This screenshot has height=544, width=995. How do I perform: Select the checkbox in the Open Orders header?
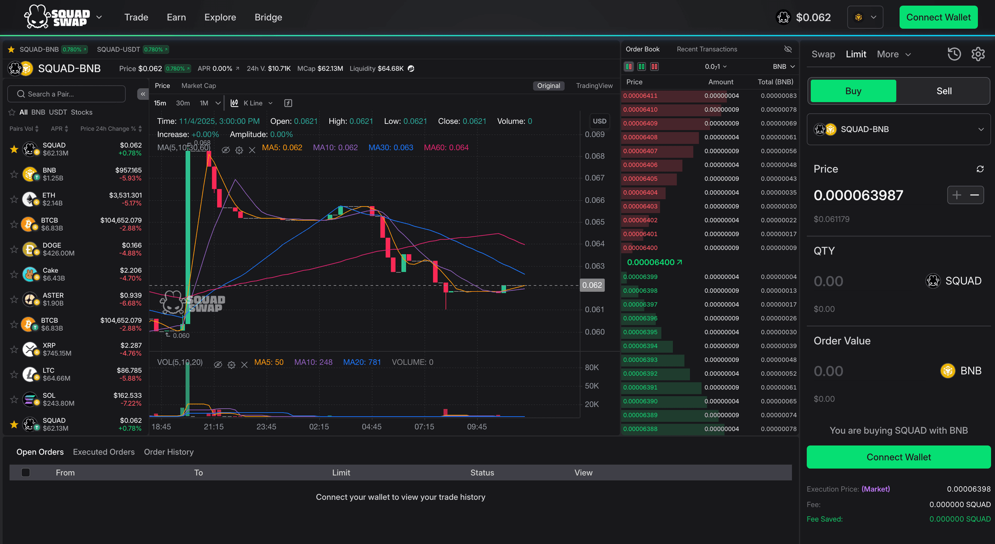(x=26, y=472)
